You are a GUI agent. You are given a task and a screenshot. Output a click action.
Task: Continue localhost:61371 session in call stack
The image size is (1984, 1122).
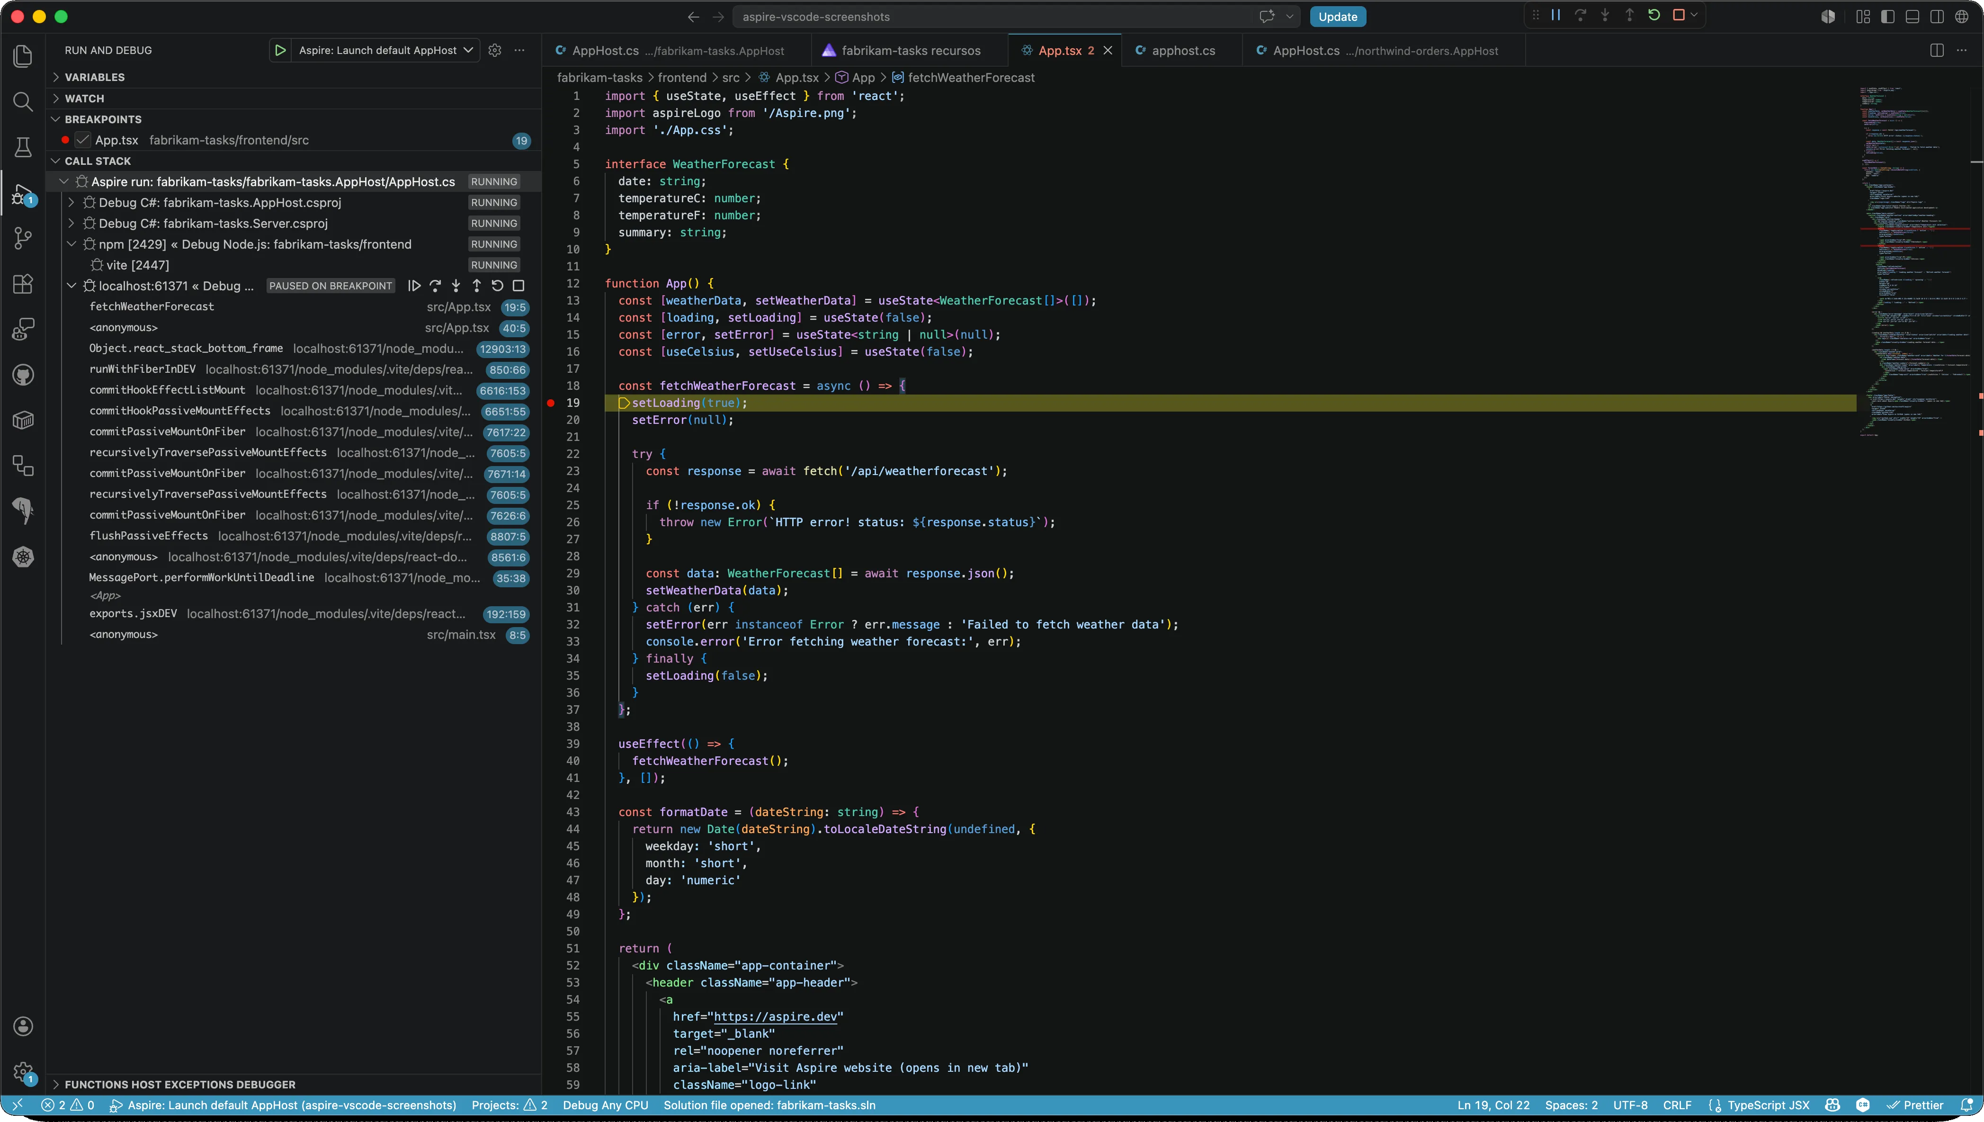tap(414, 286)
